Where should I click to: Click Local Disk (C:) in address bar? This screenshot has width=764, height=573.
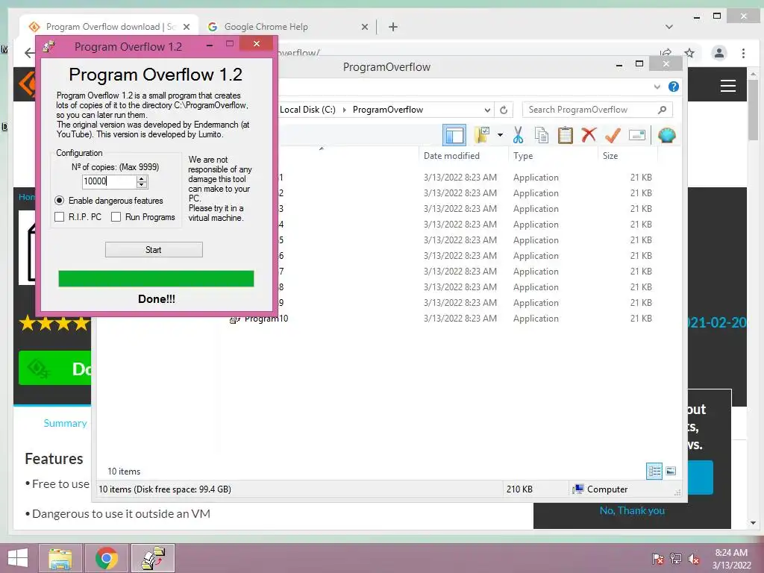tap(307, 110)
